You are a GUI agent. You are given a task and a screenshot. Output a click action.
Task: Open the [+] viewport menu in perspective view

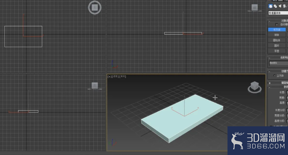[x=110, y=77]
